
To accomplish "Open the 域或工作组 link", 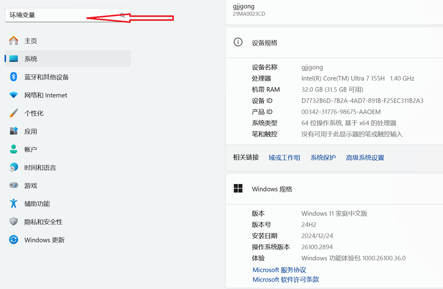I will tap(284, 158).
